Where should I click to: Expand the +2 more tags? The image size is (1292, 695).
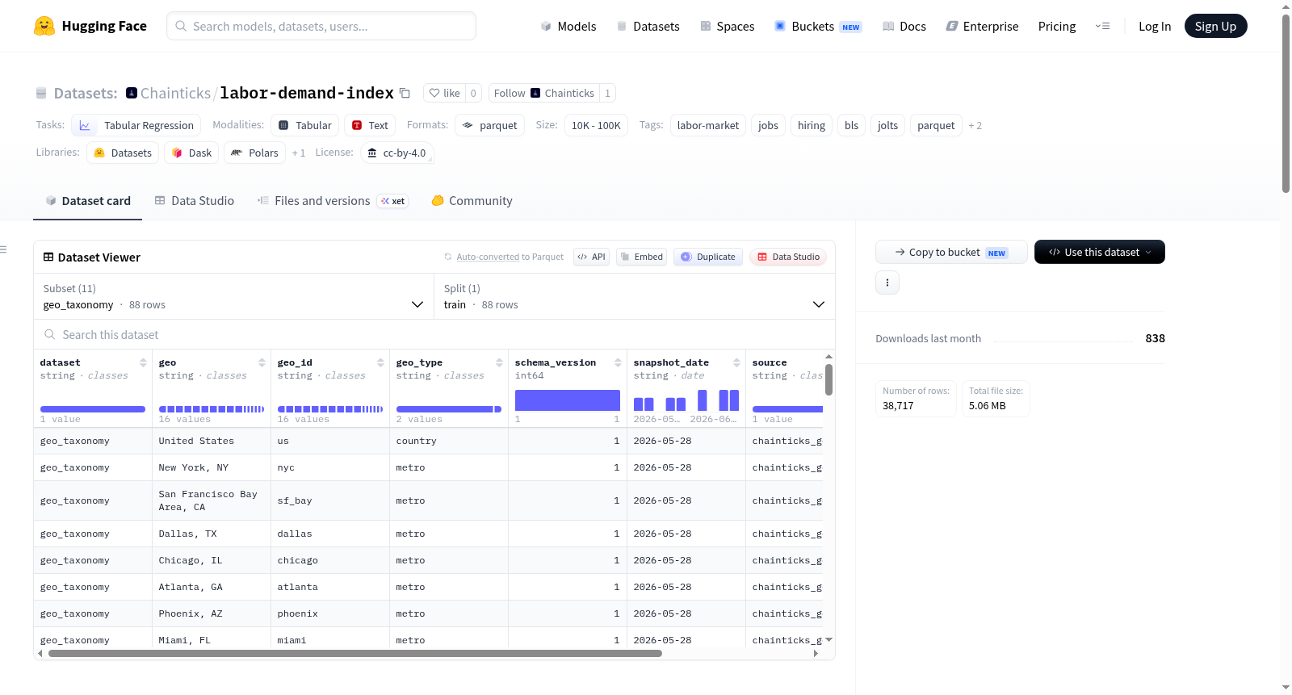975,125
